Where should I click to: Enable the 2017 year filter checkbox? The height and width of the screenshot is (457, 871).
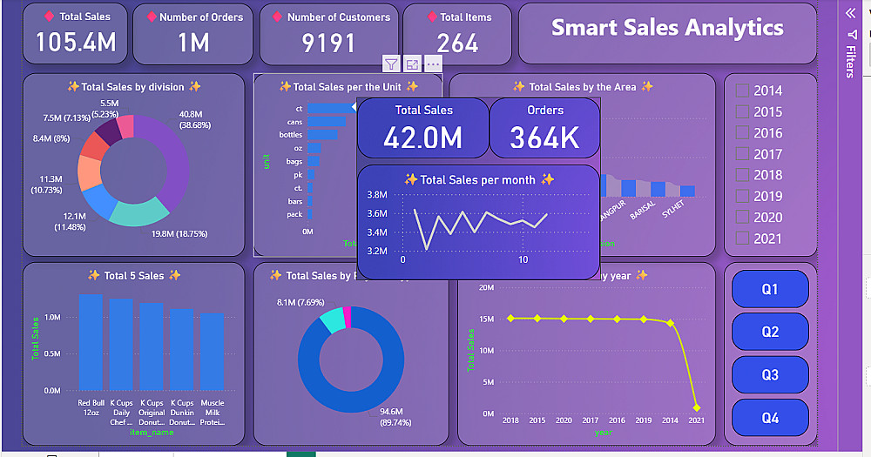click(742, 154)
